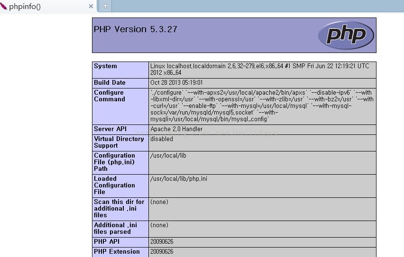
Task: Click the Build Date label
Action: point(110,82)
